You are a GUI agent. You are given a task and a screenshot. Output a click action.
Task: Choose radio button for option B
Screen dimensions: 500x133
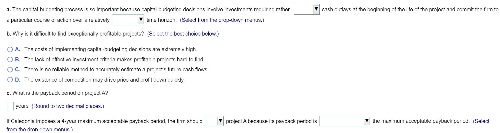(10, 59)
